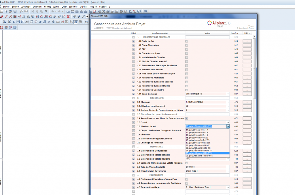Select option 26. polyuréthanne 100 R=4.65
Image resolution: width=295 pixels, height=195 pixels.
pos(207,156)
